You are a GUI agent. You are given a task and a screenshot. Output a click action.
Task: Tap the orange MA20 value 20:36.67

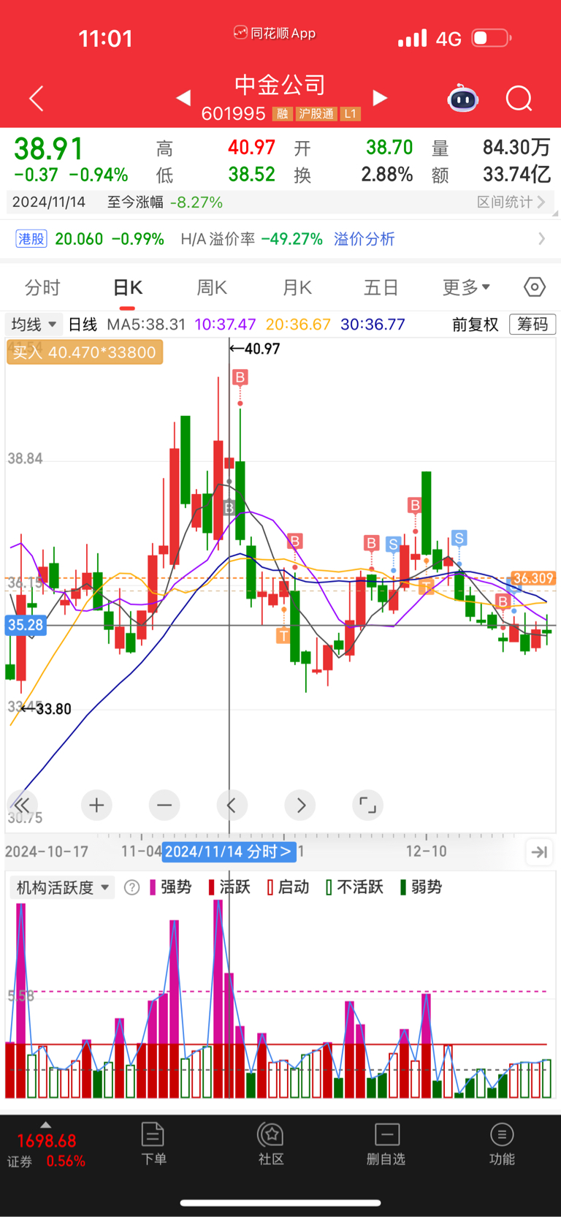click(298, 325)
